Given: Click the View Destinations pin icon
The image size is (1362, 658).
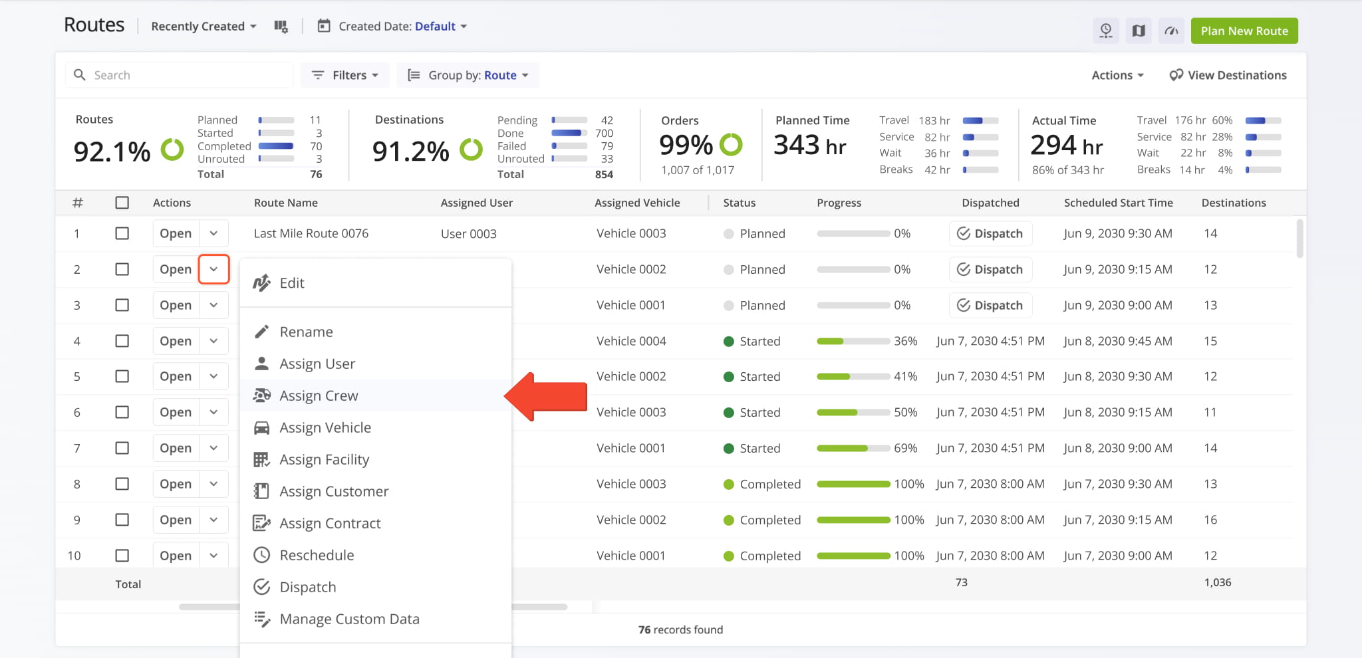Looking at the screenshot, I should pos(1176,75).
